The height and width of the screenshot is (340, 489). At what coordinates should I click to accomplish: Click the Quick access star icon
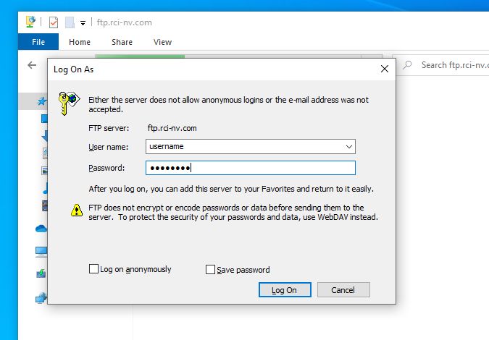click(x=42, y=101)
